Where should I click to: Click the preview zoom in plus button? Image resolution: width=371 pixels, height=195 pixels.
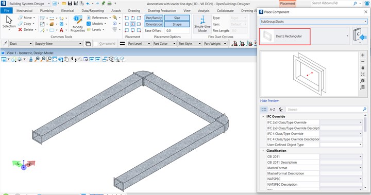[362, 55]
